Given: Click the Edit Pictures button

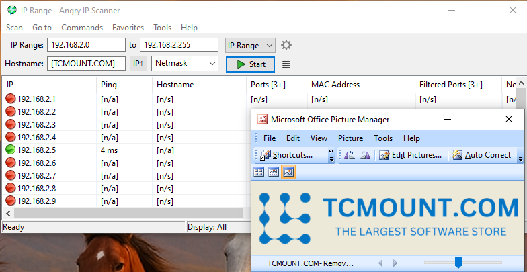Looking at the screenshot, I should tap(410, 155).
